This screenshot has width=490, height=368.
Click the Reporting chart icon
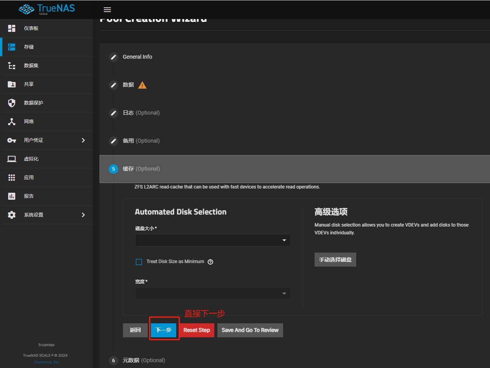12,196
